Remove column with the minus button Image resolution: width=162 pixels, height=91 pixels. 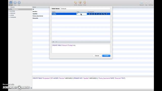56,42
